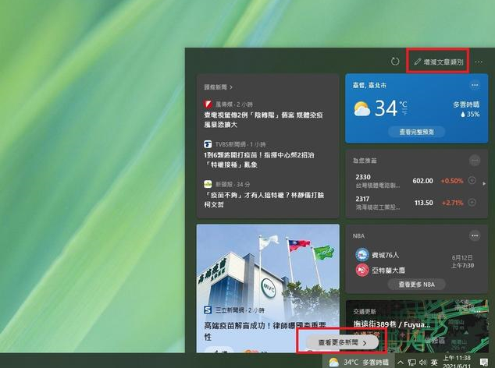Open the panel's three-dot options menu
The image size is (495, 368).
click(479, 62)
